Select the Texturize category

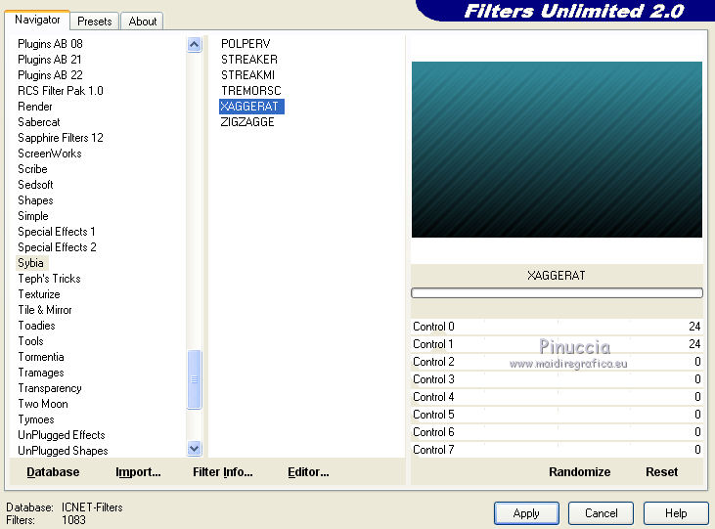pyautogui.click(x=39, y=294)
